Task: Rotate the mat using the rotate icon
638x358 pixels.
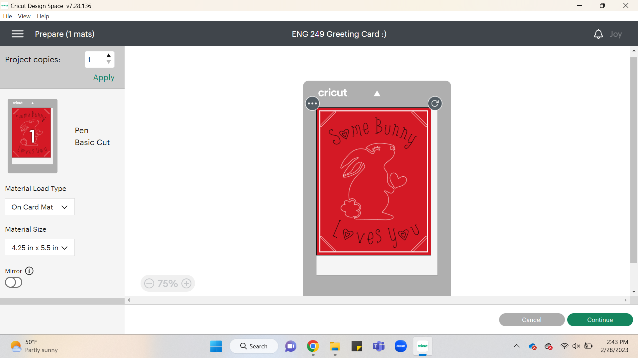Action: pyautogui.click(x=435, y=103)
